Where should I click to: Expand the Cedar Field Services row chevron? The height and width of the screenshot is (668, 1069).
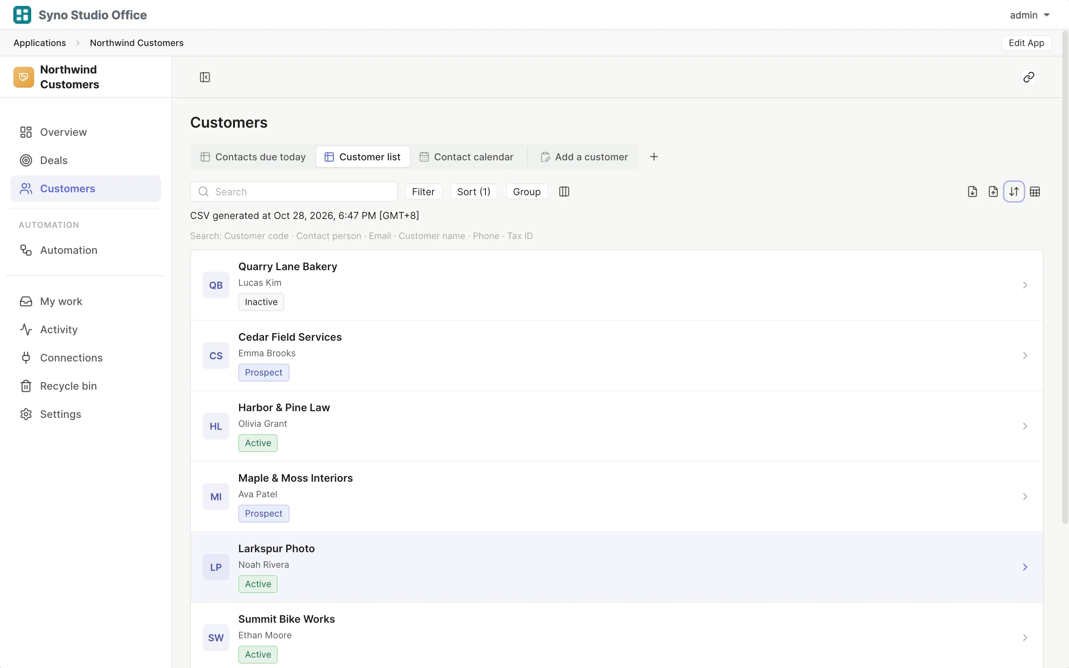point(1025,356)
